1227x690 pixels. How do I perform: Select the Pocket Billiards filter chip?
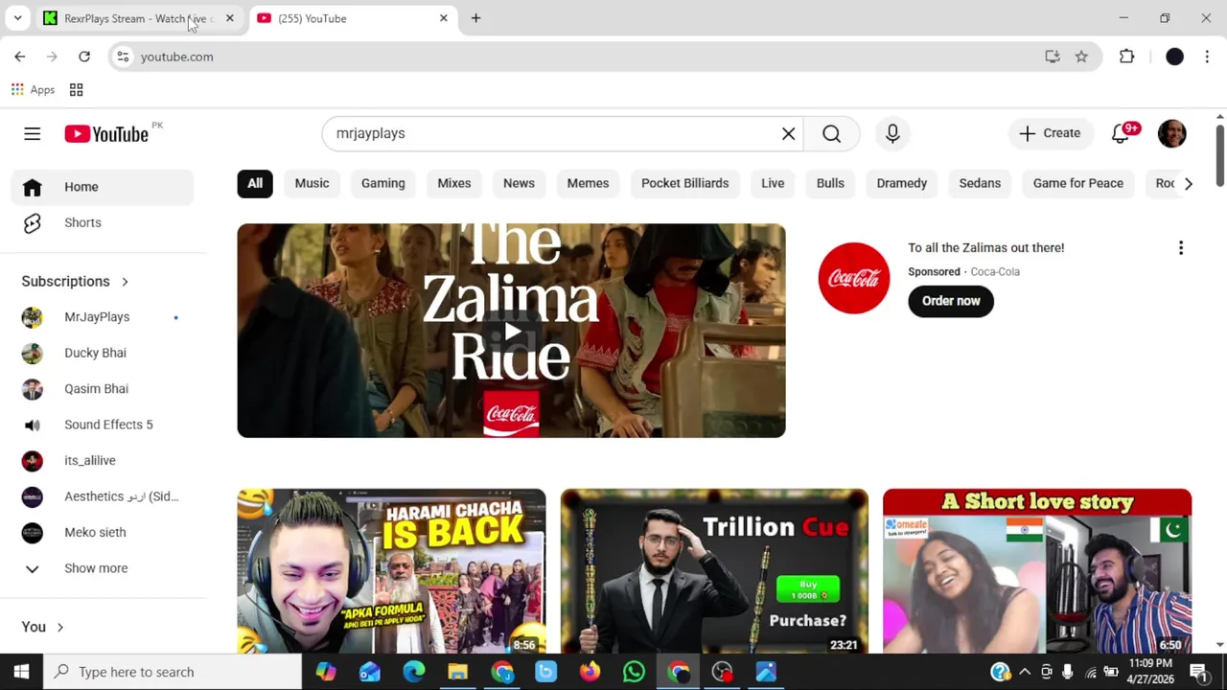click(684, 183)
